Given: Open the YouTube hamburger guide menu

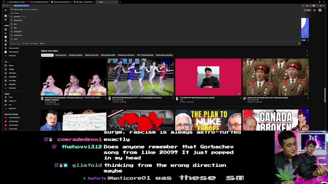Looking at the screenshot, I should click(x=5, y=10).
